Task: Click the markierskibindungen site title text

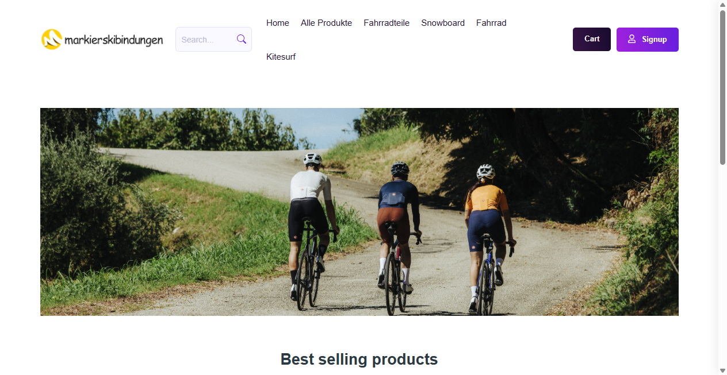Action: coord(114,40)
